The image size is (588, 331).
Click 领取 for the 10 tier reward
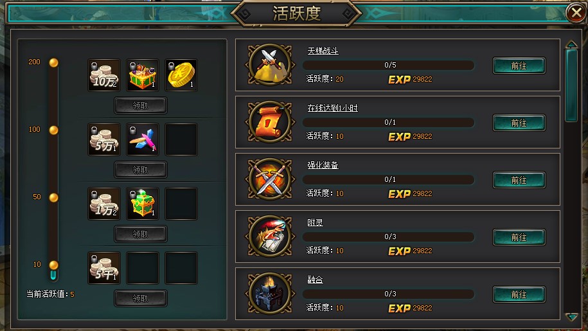(x=141, y=298)
